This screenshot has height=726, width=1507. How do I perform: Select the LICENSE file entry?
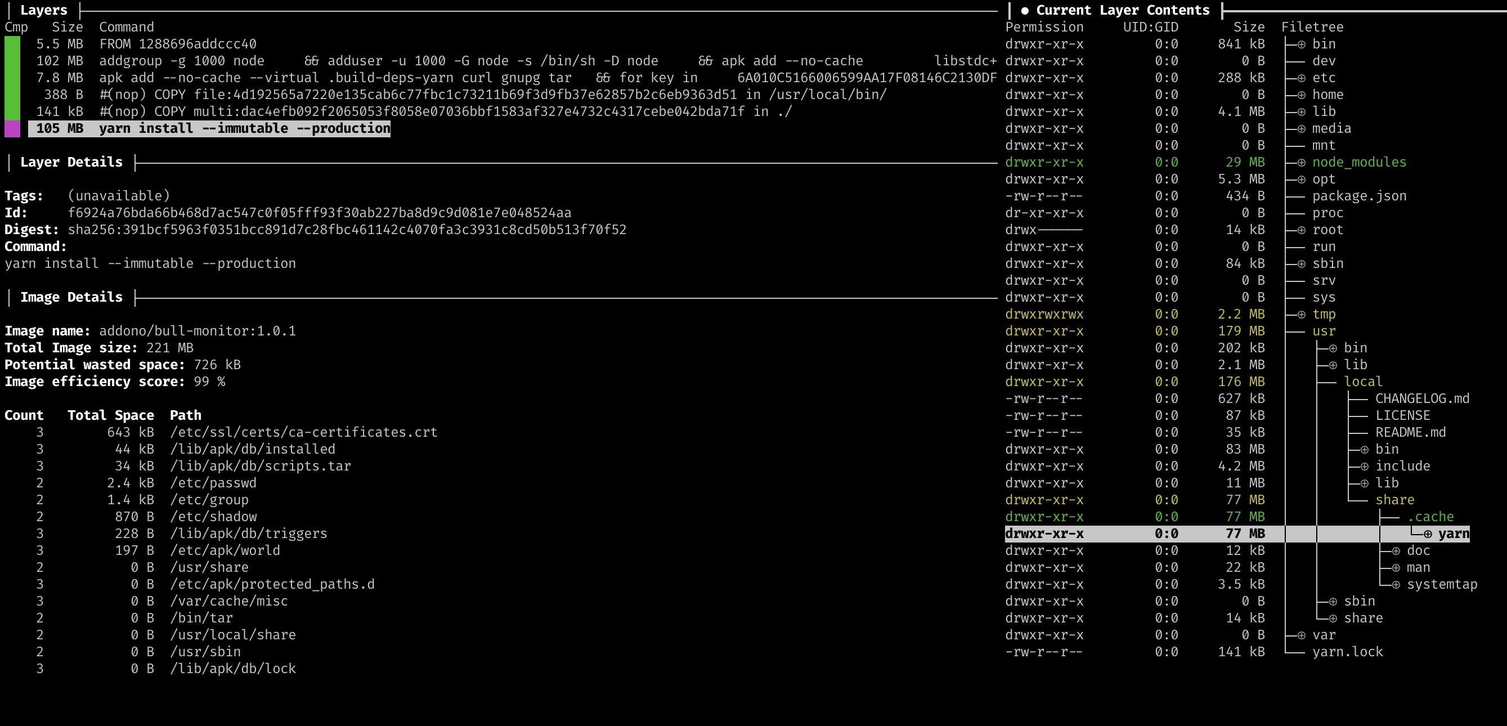pos(1402,415)
